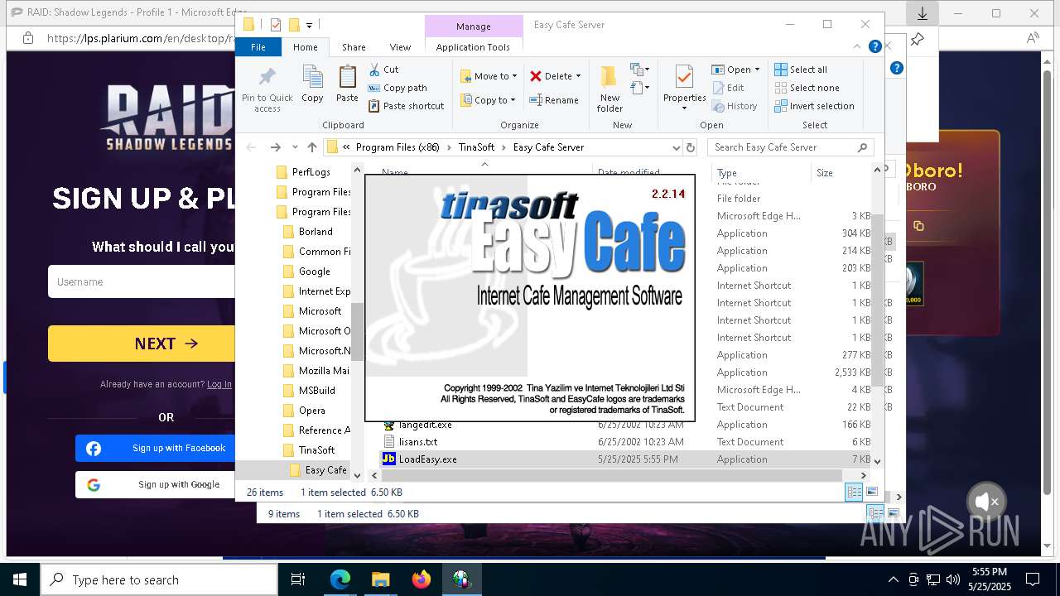Open the Delete dropdown arrow
Screen dimensions: 1060x596
point(578,76)
